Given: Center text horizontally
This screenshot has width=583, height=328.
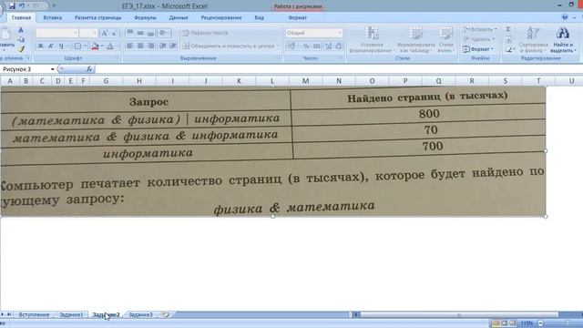Looking at the screenshot, I should point(140,46).
